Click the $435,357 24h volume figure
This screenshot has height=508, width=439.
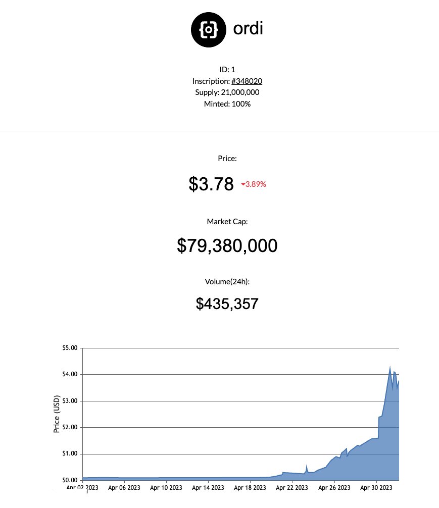point(227,304)
